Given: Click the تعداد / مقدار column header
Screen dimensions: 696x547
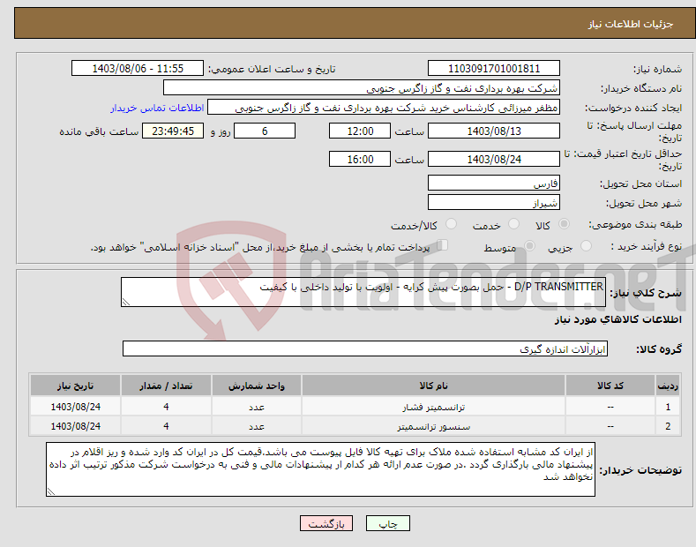Looking at the screenshot, I should (x=166, y=386).
